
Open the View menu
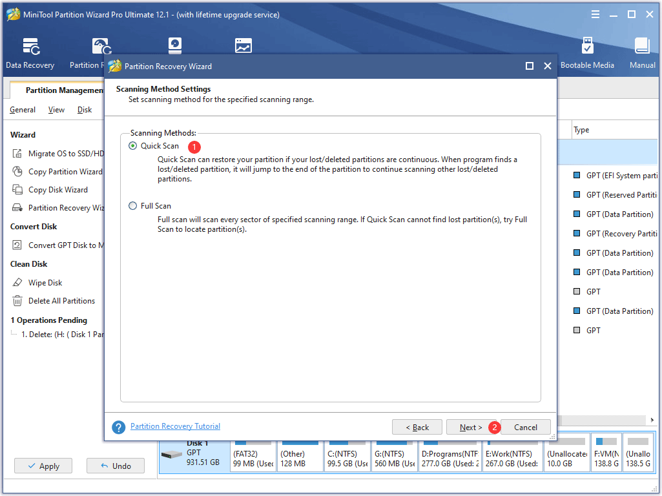click(x=56, y=110)
